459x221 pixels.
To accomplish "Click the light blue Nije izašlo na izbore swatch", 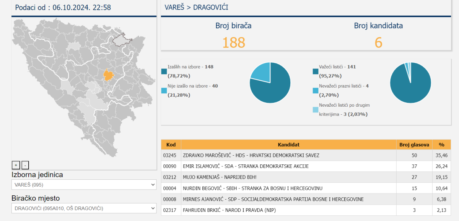I will coord(164,91).
